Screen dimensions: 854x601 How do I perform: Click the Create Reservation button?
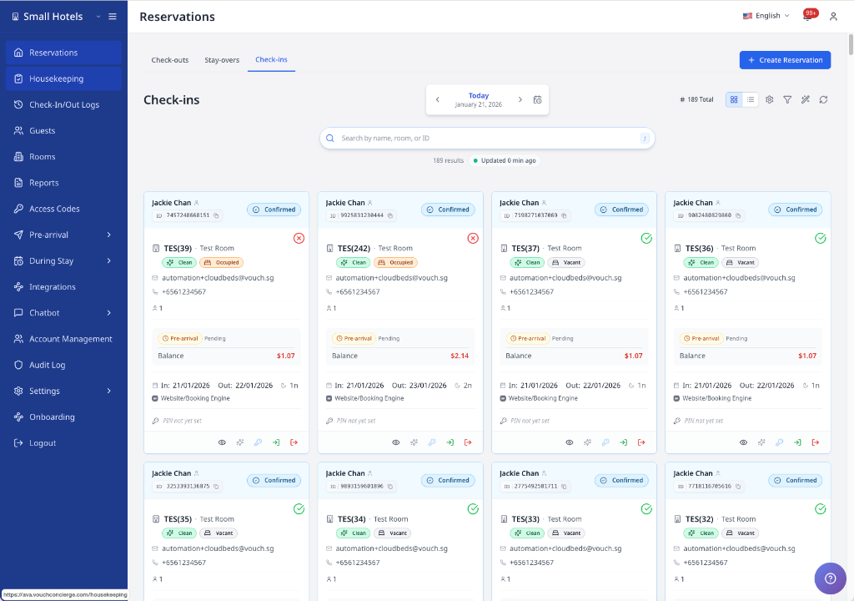(x=786, y=59)
